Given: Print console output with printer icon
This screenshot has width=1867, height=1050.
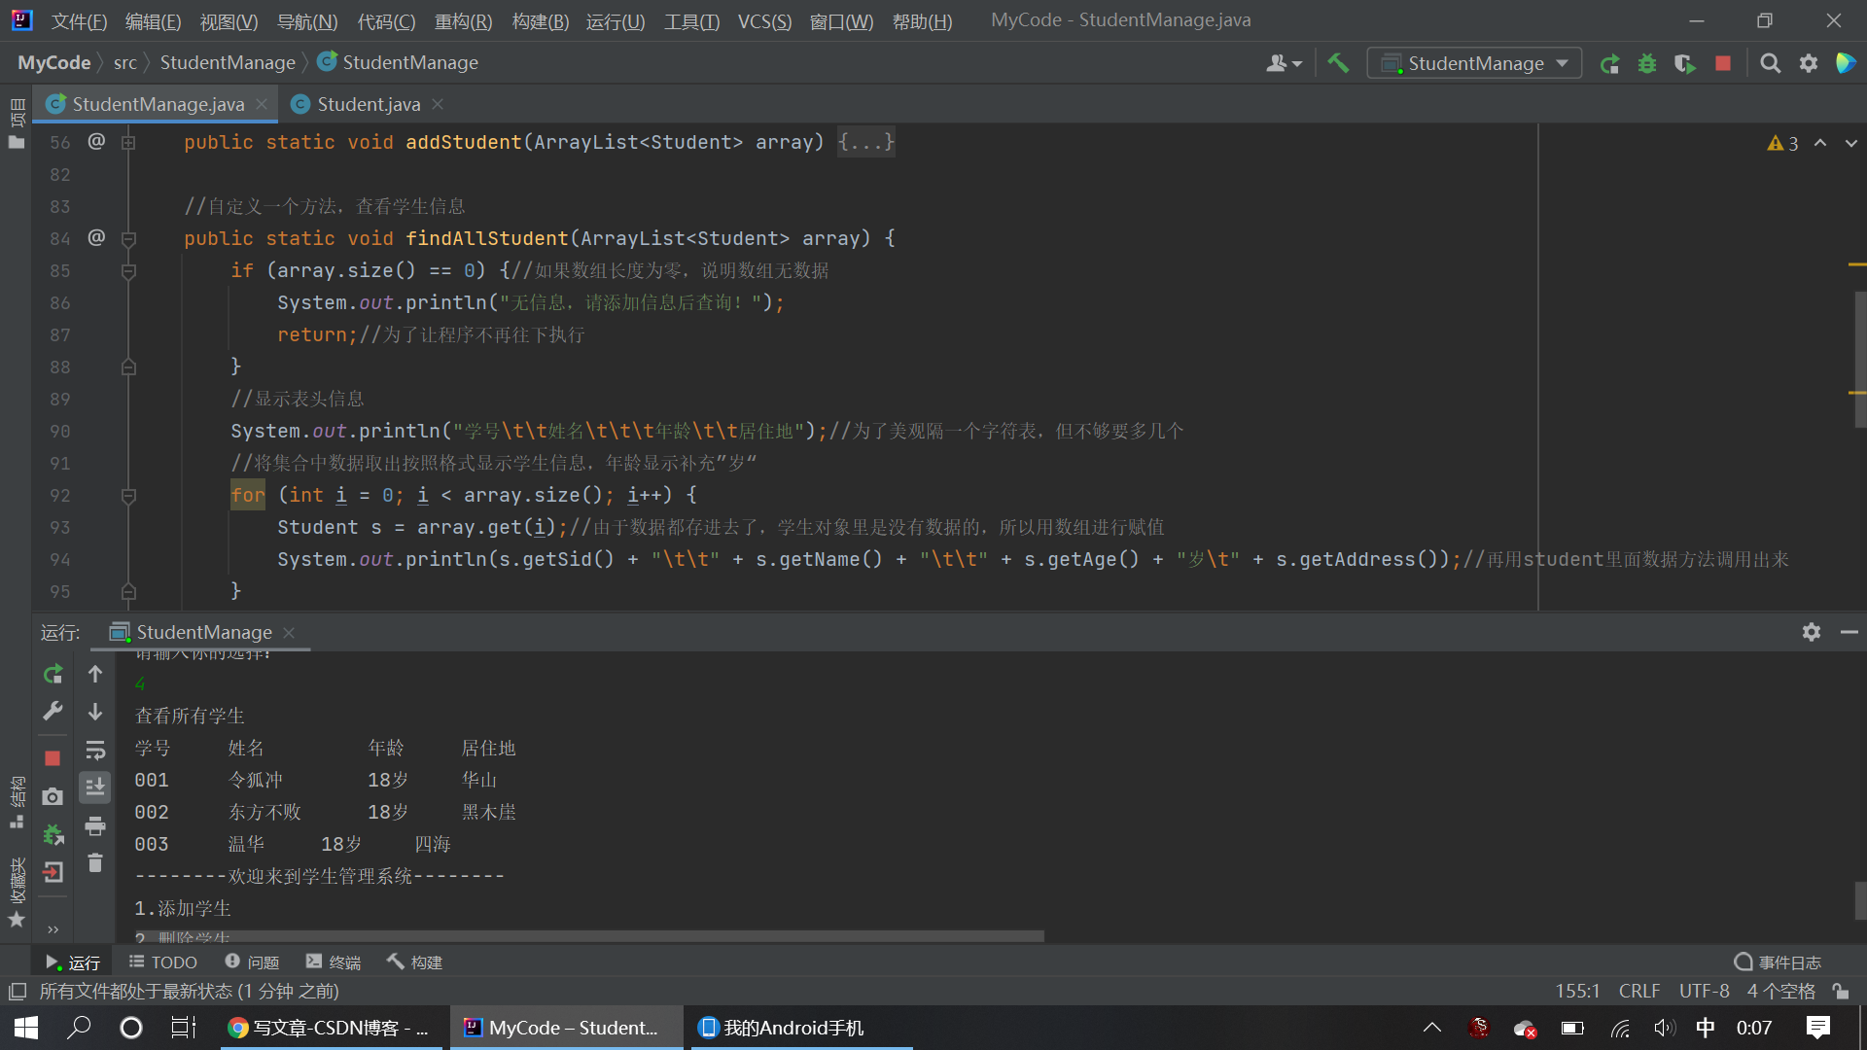Looking at the screenshot, I should 95,826.
